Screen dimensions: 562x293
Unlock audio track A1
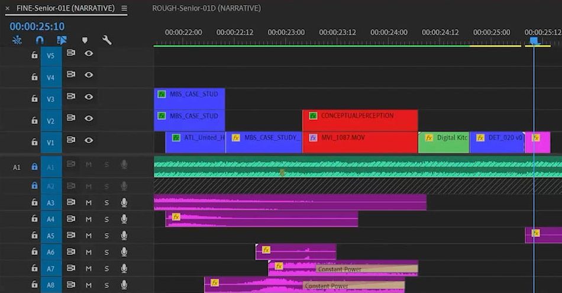[34, 167]
